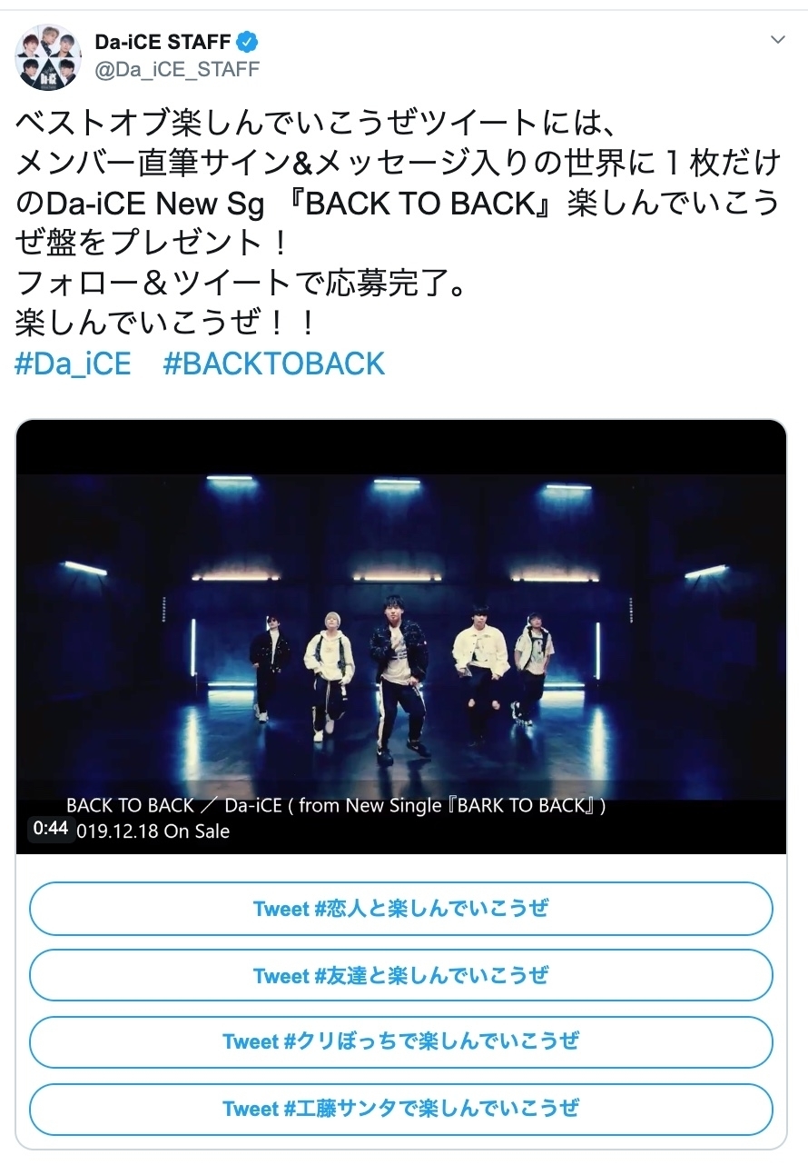Click the leftmost dancer in the video
Image resolution: width=808 pixels, height=1165 pixels.
268,668
